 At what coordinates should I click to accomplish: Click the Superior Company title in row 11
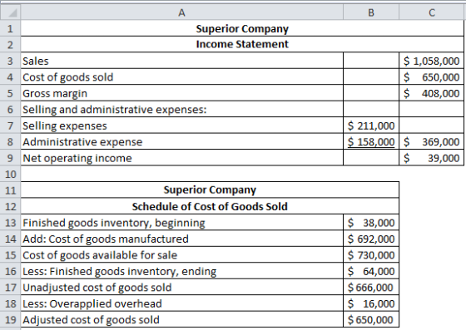(x=210, y=190)
